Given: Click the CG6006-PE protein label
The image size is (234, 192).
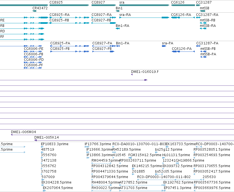Looking at the screenshot, I should 34,49.
